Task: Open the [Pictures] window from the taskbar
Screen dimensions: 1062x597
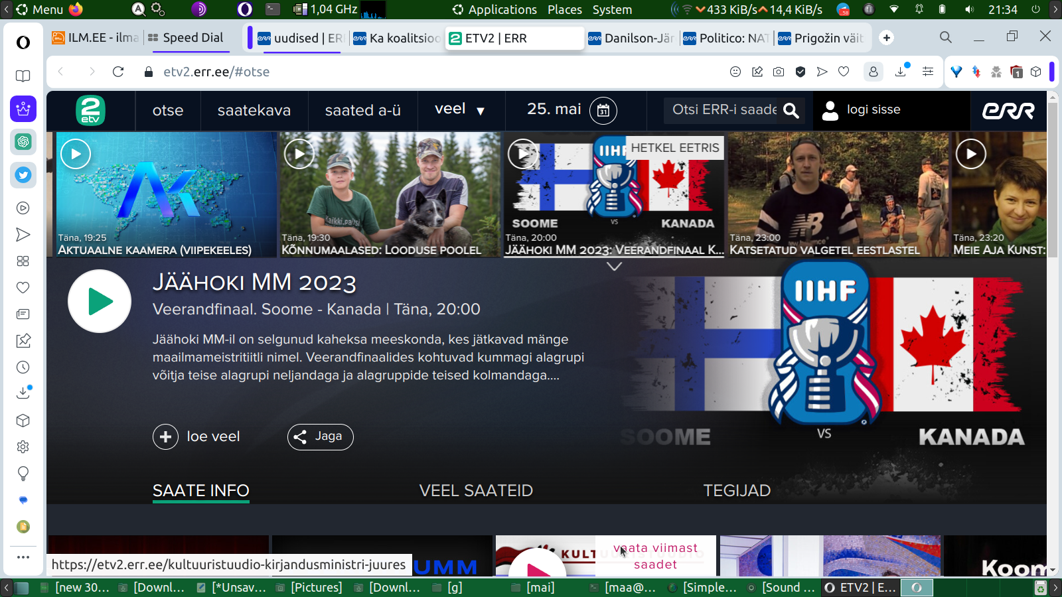Action: point(309,587)
